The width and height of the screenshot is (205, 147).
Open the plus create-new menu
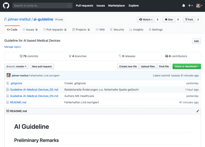(x=190, y=6)
